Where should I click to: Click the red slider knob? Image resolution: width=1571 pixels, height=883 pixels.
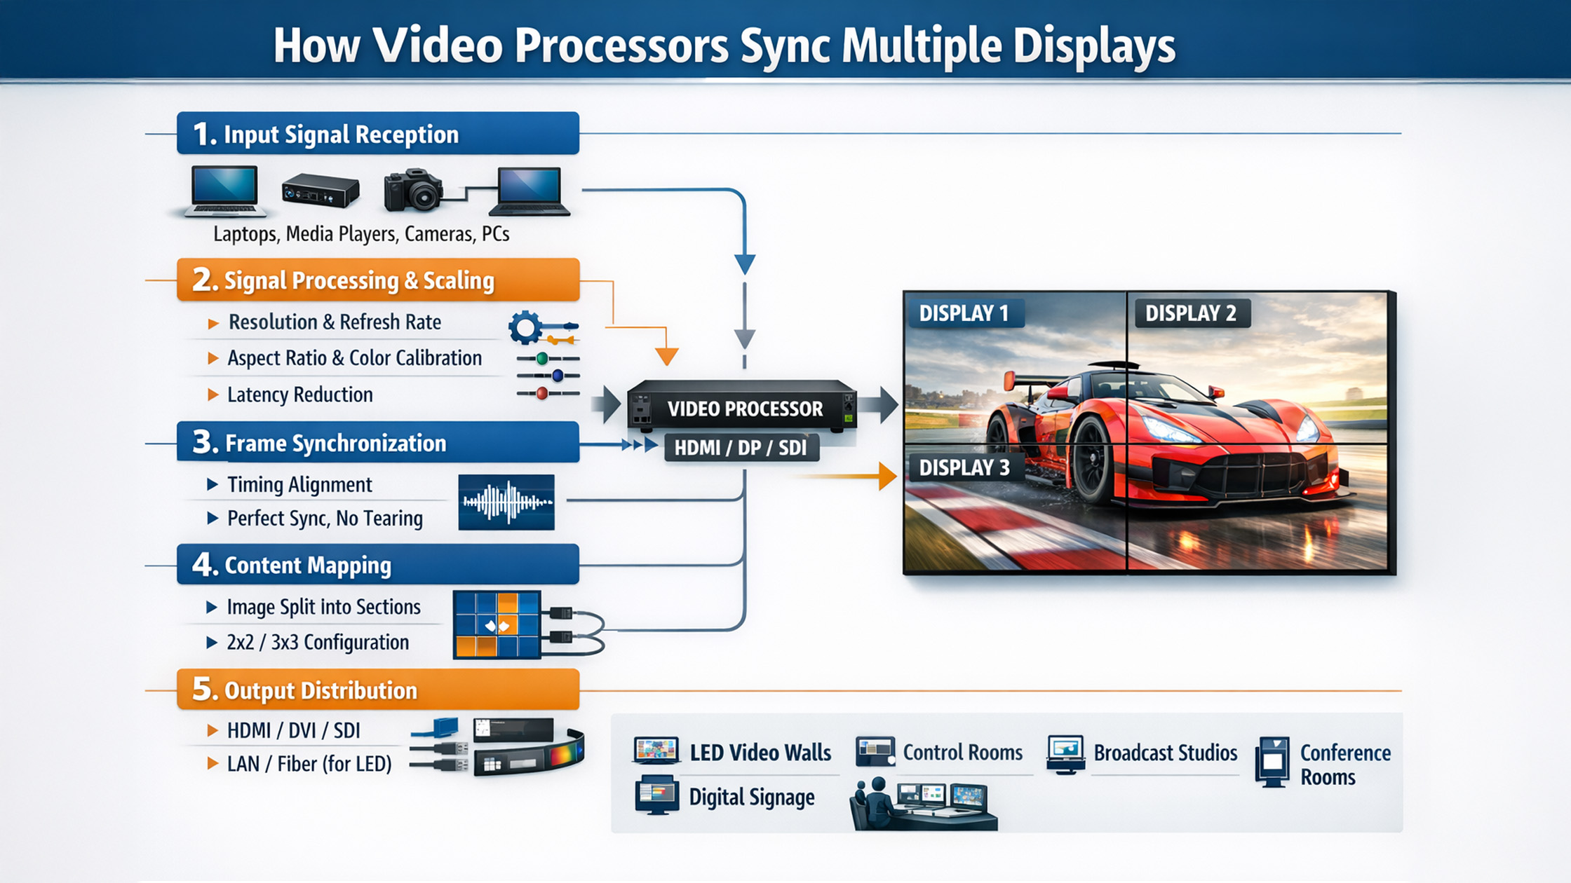tap(541, 393)
